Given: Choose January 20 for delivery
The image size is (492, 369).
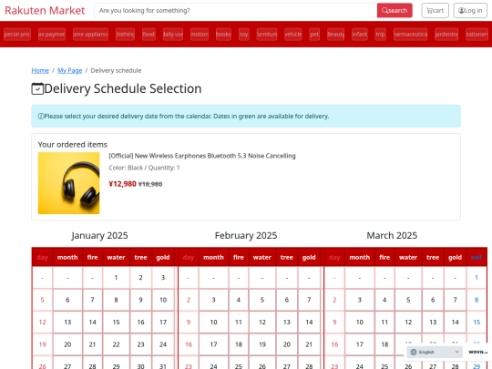Looking at the screenshot, I should coord(67,344).
